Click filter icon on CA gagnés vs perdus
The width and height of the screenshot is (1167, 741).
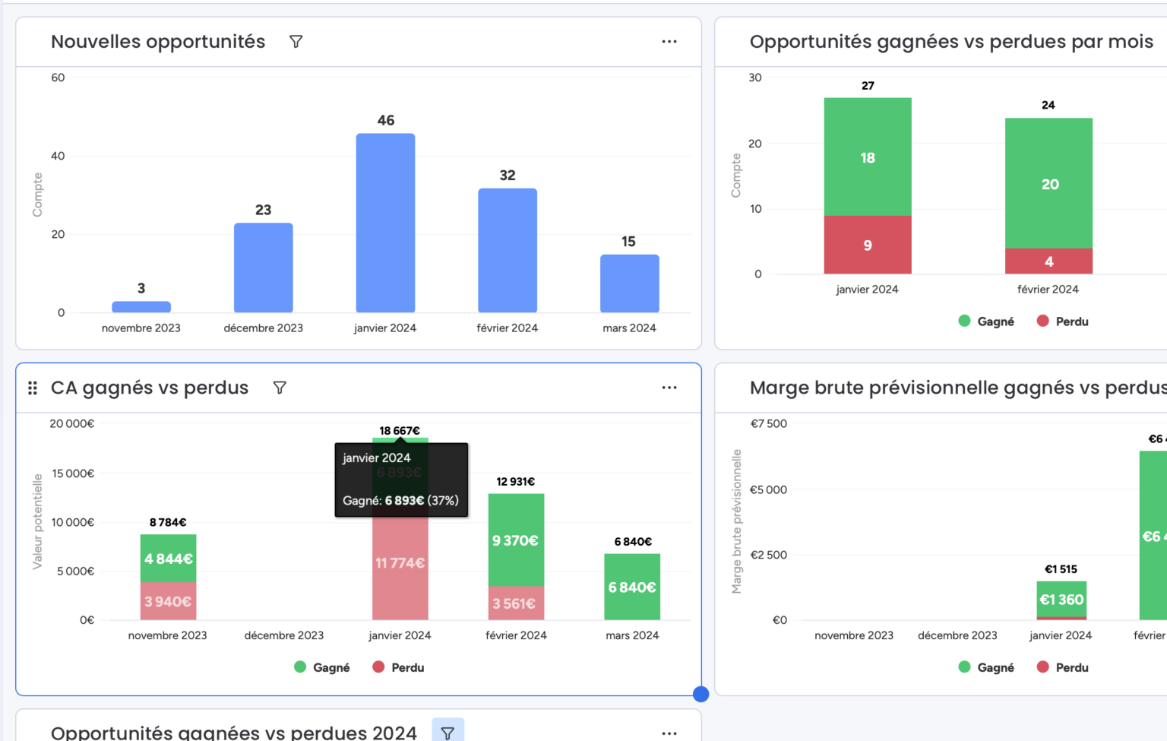280,388
